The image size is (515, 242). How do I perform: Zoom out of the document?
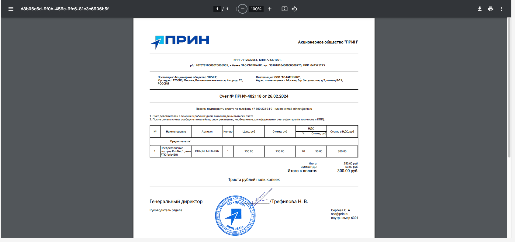[242, 9]
